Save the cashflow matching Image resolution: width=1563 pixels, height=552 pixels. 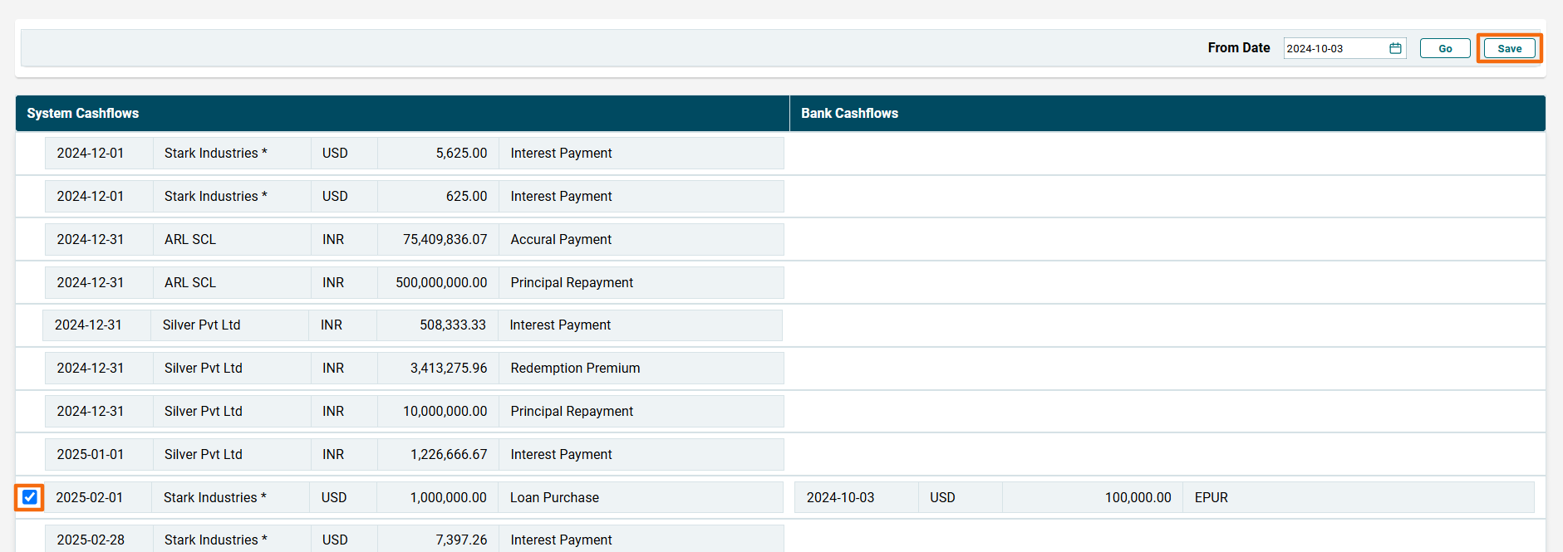[1509, 48]
